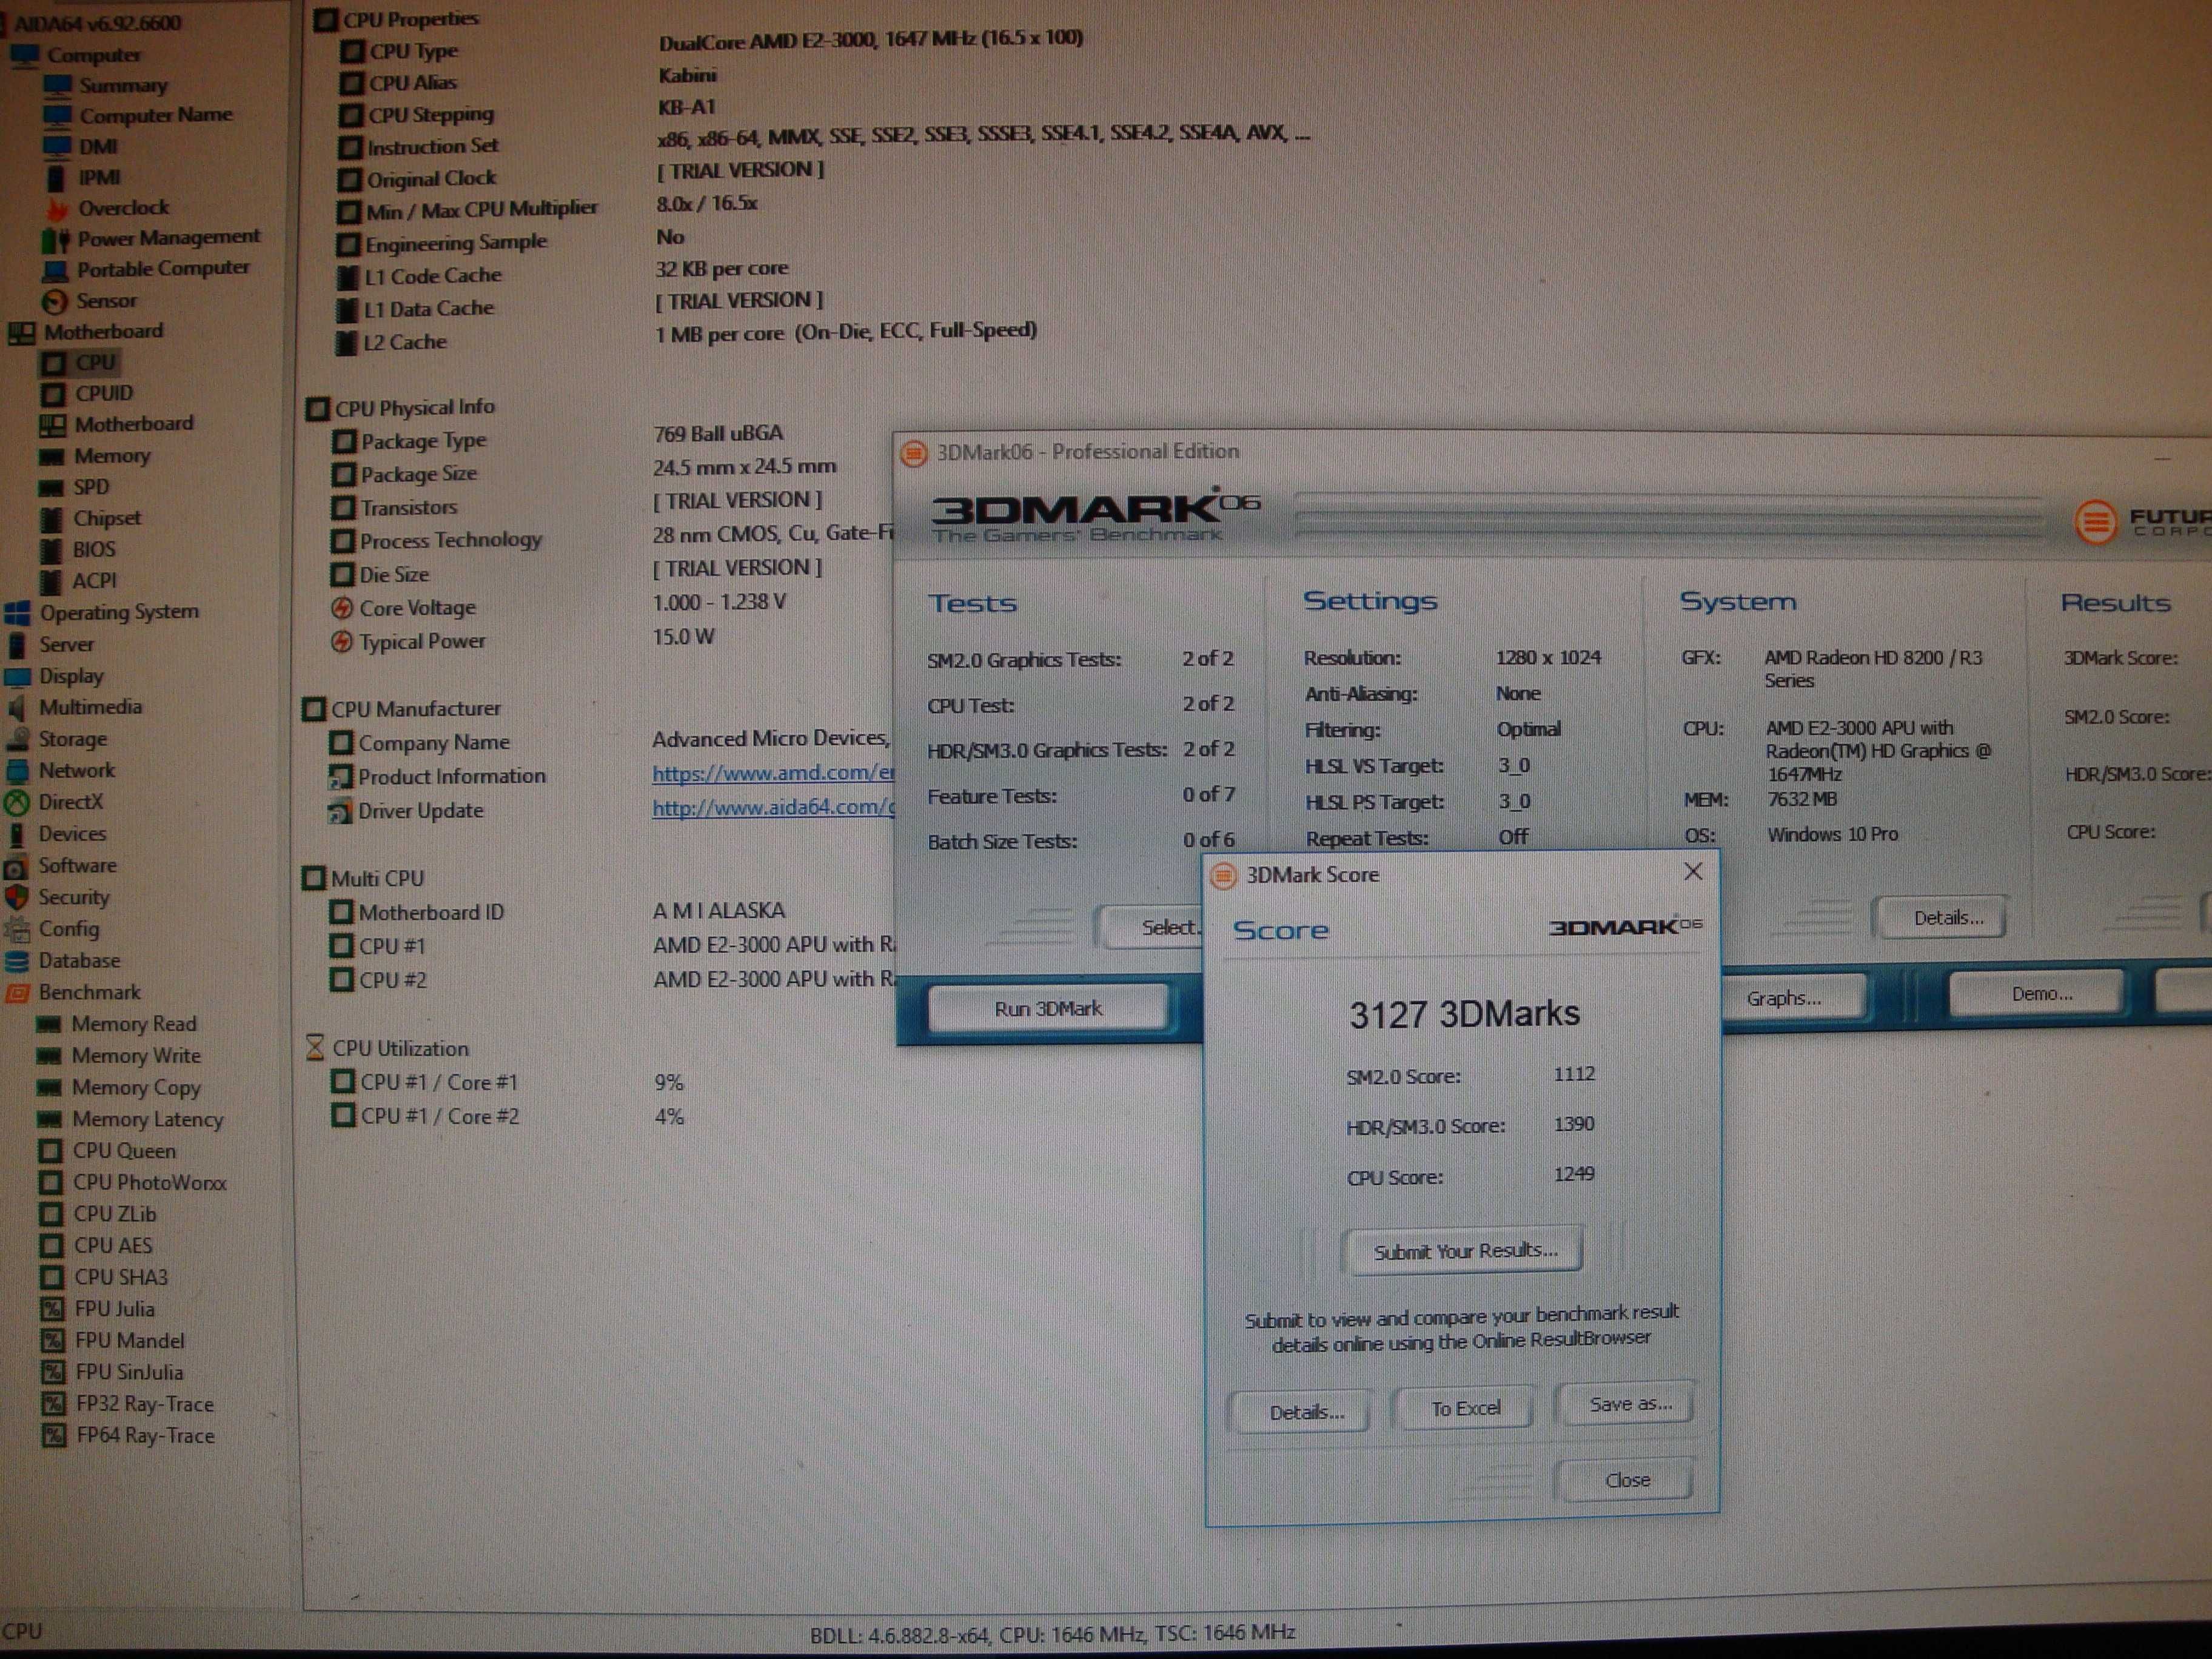This screenshot has width=2212, height=1659.
Task: Open FPU Mandel benchmark icon
Action: point(52,1341)
